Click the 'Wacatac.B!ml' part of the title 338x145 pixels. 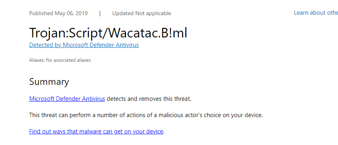click(x=146, y=33)
